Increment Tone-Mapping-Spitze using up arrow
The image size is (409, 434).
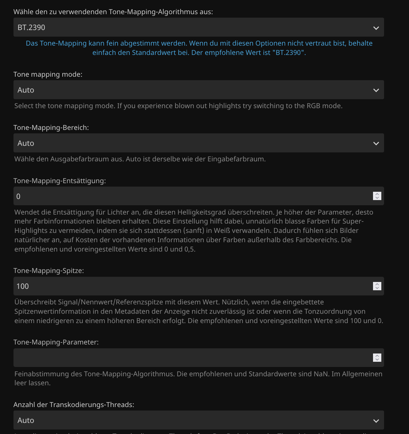[377, 284]
